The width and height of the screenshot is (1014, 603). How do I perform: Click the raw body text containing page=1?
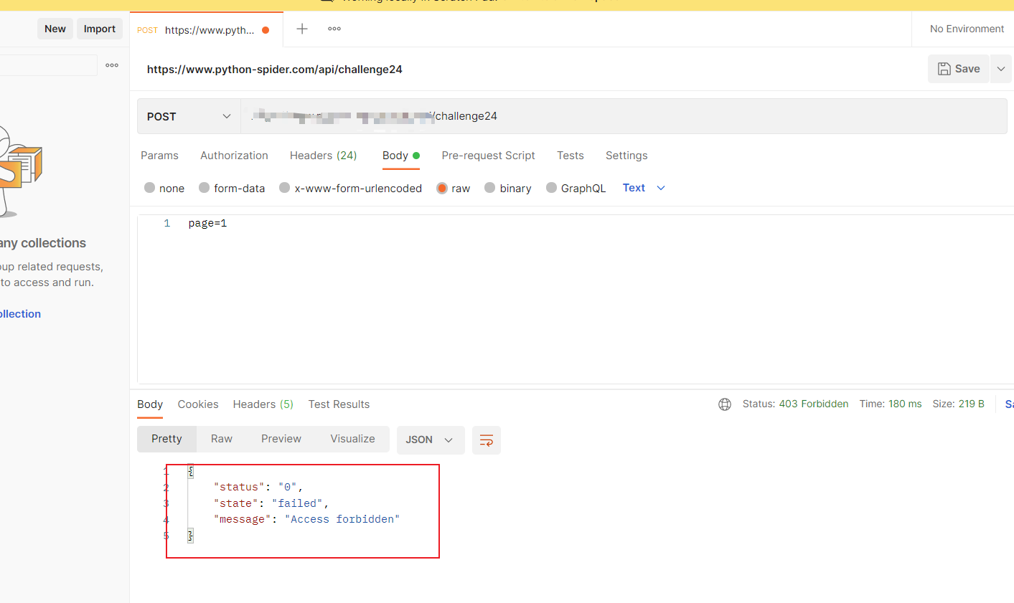[207, 222]
